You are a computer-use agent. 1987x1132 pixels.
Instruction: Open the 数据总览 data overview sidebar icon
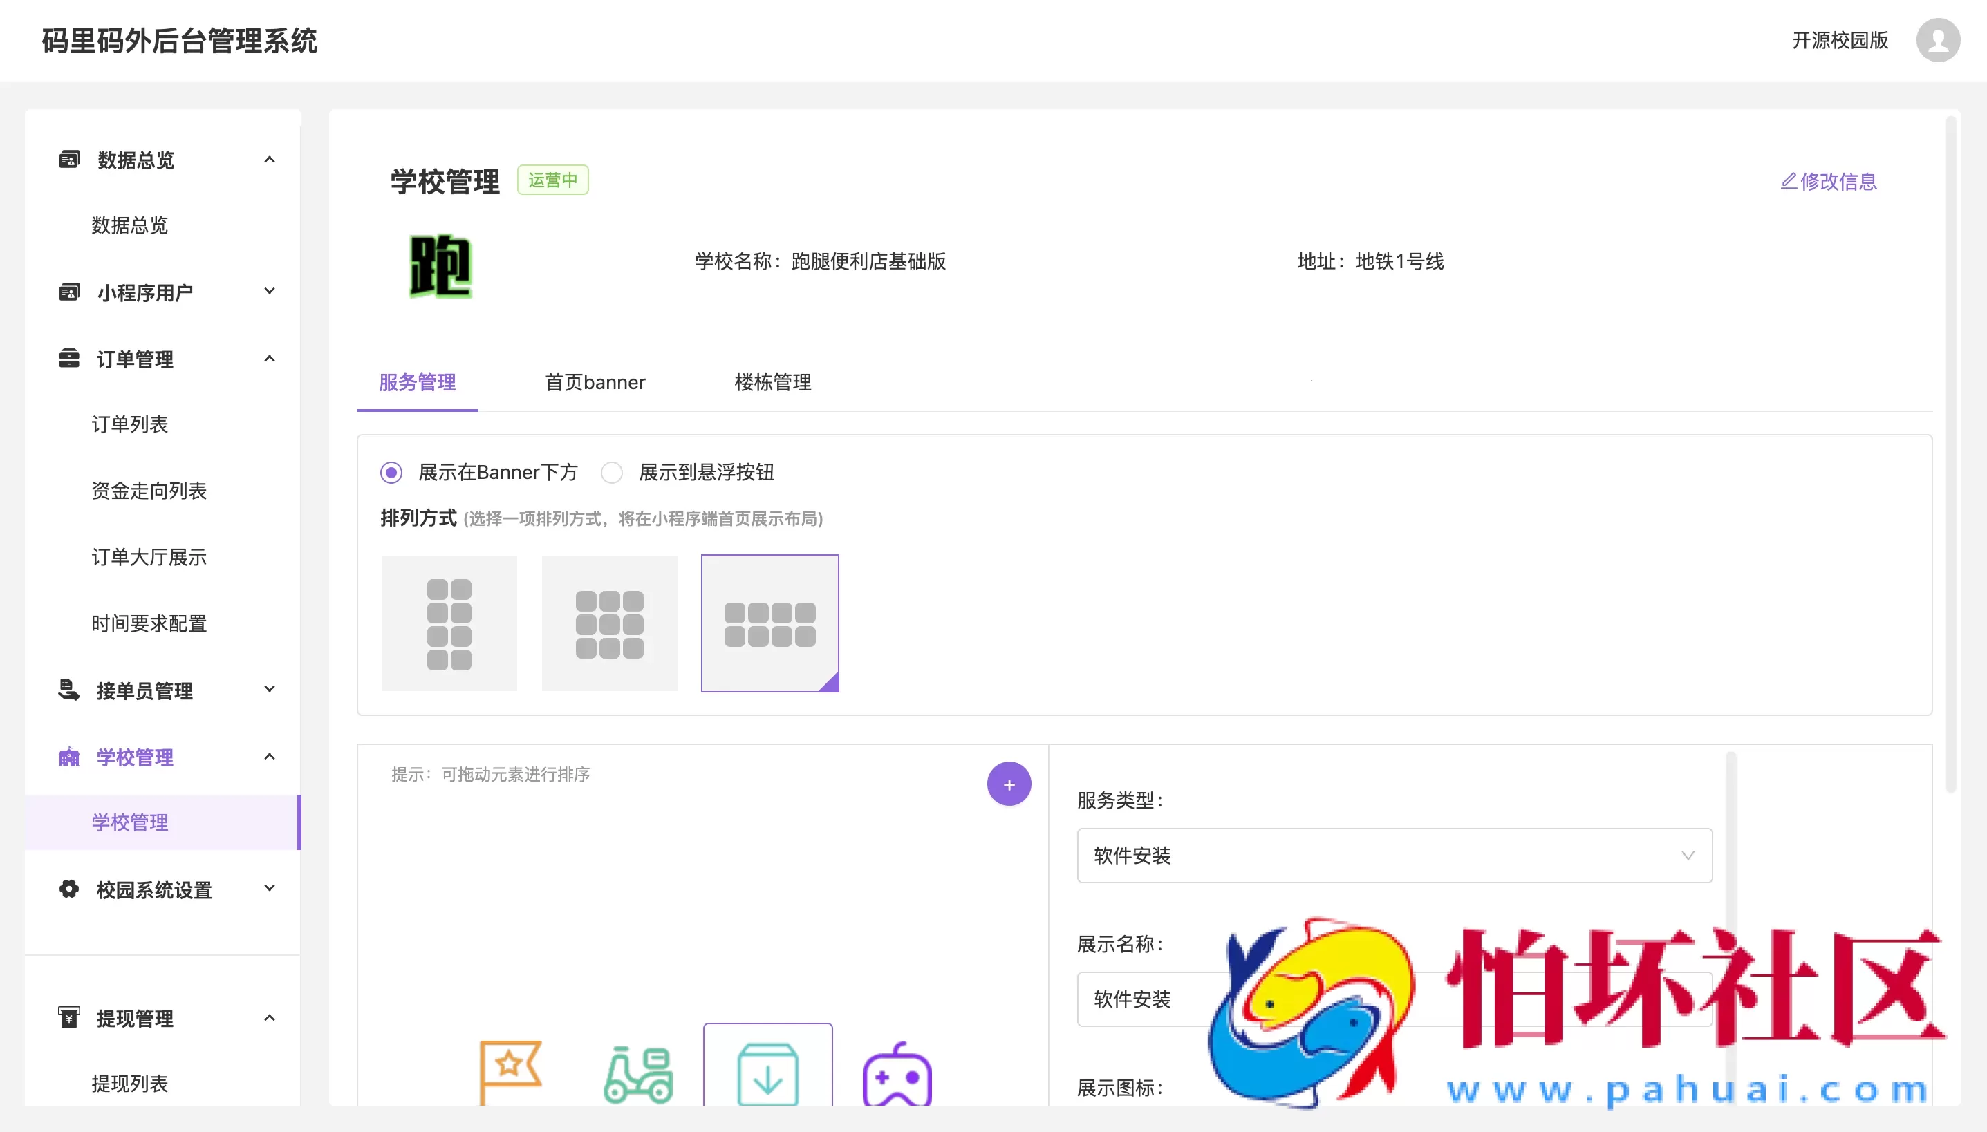point(69,158)
